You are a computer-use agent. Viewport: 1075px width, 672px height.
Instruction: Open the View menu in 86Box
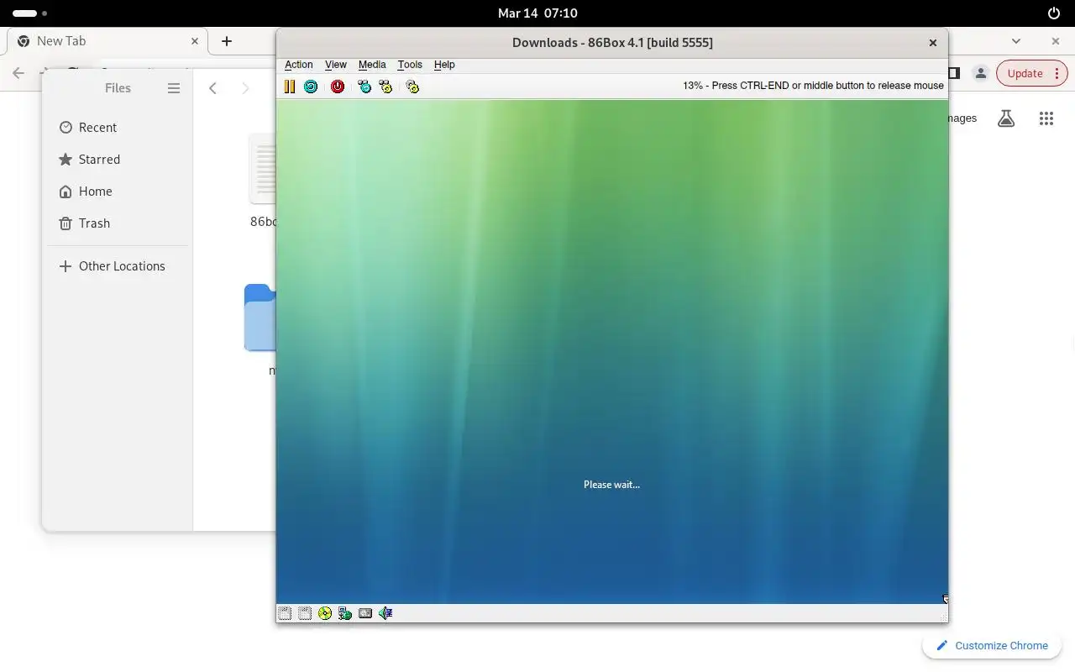click(336, 65)
